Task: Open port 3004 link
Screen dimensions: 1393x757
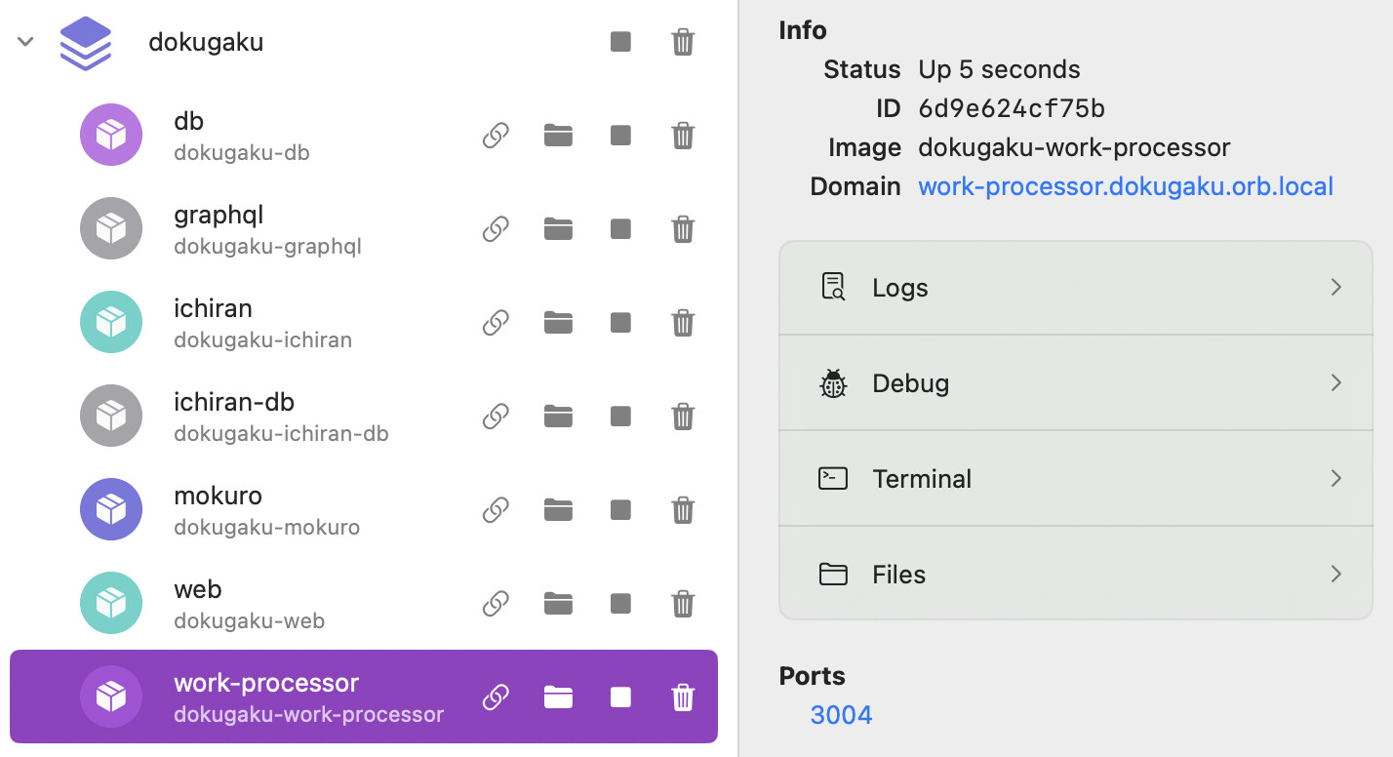Action: click(841, 715)
